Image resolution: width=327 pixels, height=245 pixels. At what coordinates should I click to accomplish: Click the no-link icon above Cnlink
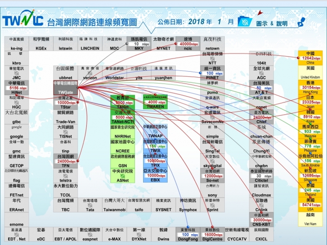261,205
